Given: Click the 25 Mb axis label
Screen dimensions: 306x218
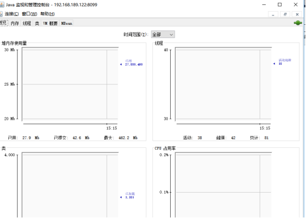Looking at the screenshot, I should pos(9,84).
